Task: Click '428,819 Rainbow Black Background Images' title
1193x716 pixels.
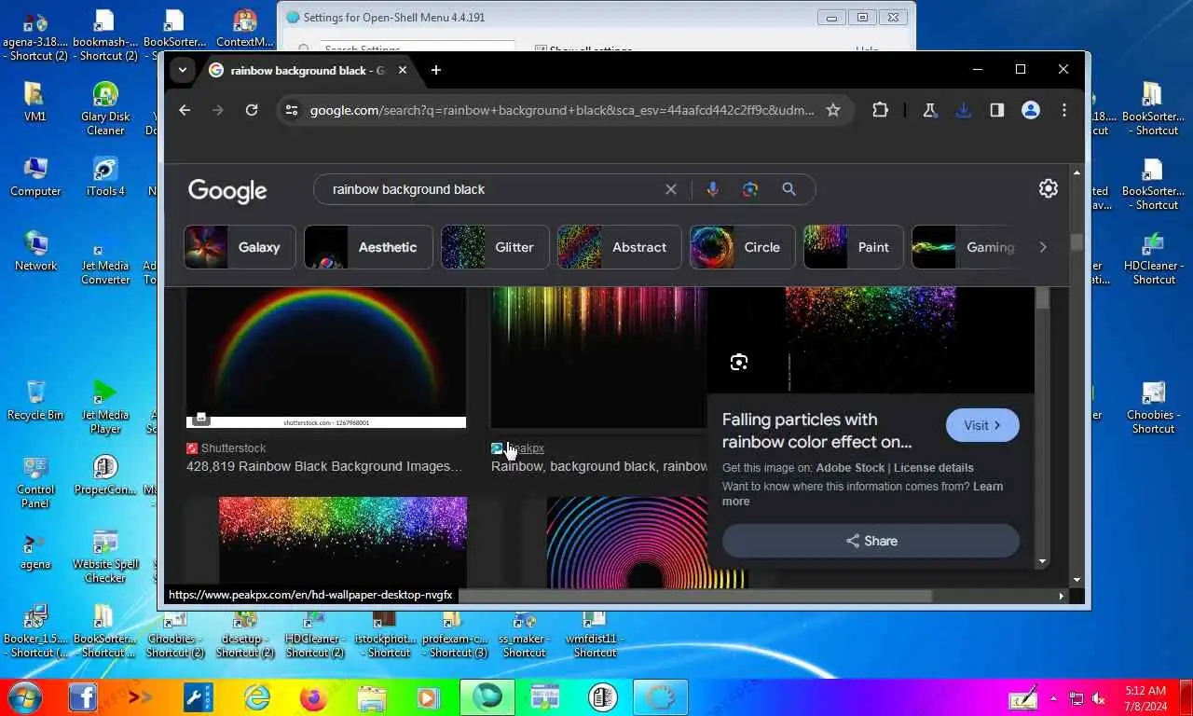Action: pos(324,466)
